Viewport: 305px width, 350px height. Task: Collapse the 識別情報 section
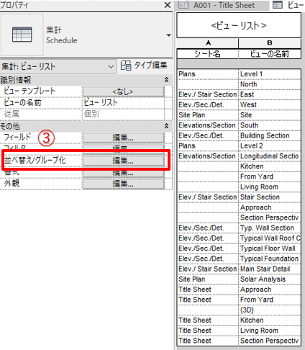pyautogui.click(x=166, y=80)
